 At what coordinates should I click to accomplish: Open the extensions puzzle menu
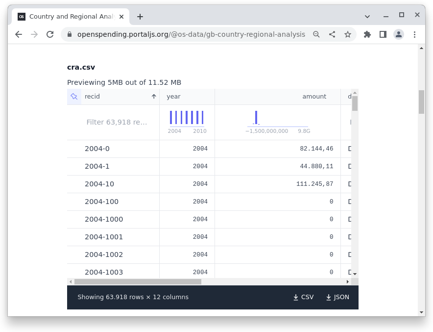point(367,34)
